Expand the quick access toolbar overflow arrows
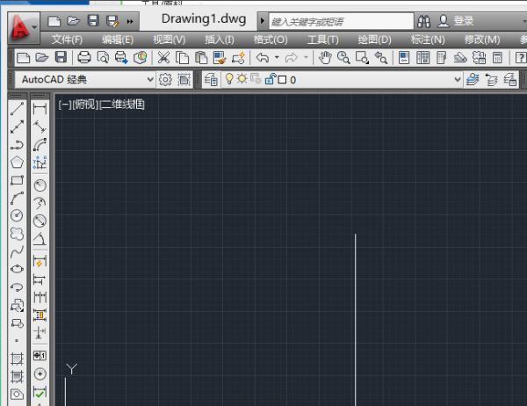 coord(130,21)
